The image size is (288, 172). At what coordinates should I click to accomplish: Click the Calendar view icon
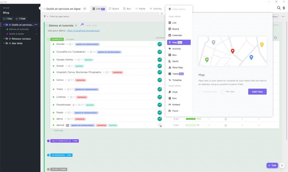click(170, 35)
